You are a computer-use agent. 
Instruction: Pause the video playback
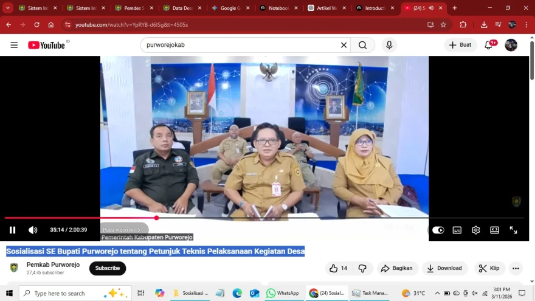click(12, 230)
